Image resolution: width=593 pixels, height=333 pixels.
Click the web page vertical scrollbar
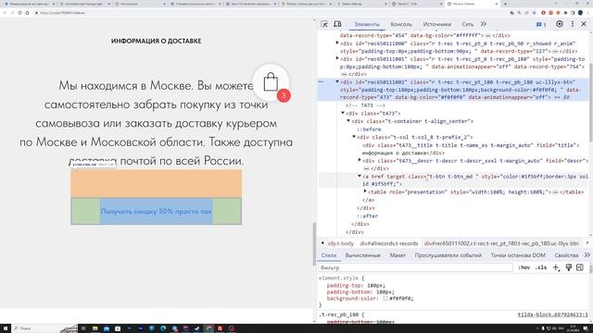314,243
